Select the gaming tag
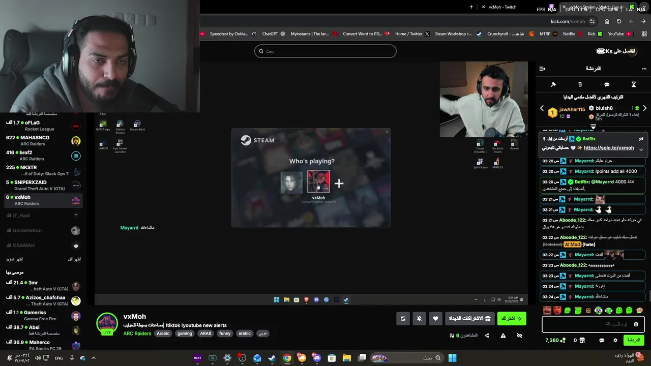 (185, 333)
